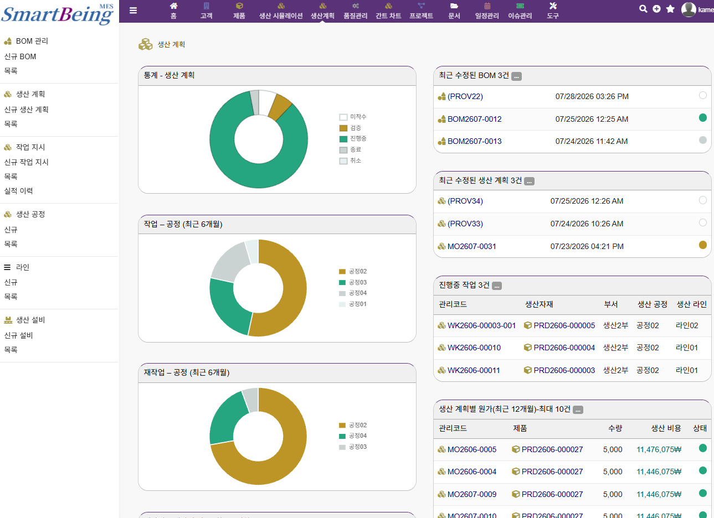The height and width of the screenshot is (518, 714).
Task: Toggle 공정02 legend in 작업 – 공정 chart
Action: click(353, 271)
